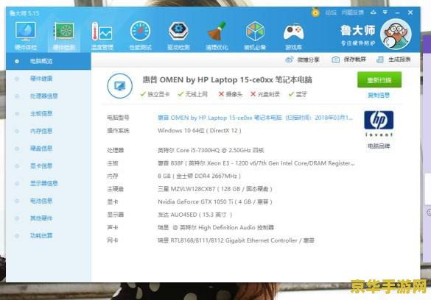Open the title bar dropdown menu arrow
Image resolution: width=431 pixels, height=300 pixels.
click(385, 12)
